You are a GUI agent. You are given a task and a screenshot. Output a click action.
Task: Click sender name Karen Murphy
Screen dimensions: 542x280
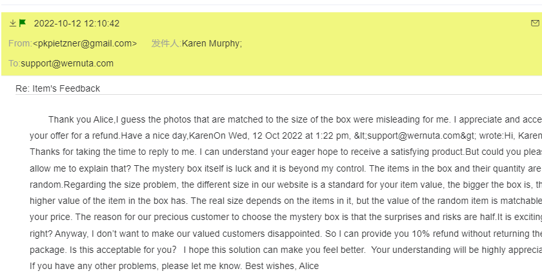click(x=212, y=43)
